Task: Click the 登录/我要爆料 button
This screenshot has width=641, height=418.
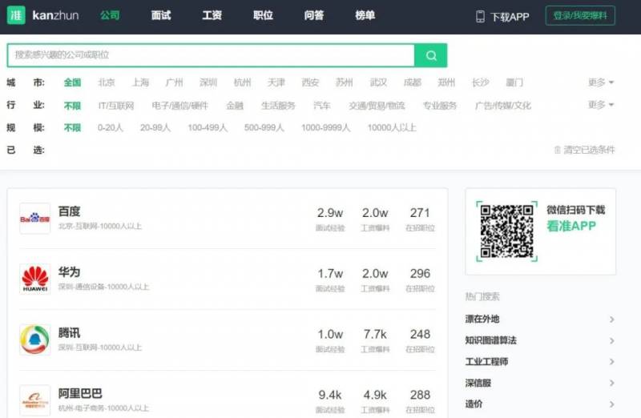Action: coord(580,15)
